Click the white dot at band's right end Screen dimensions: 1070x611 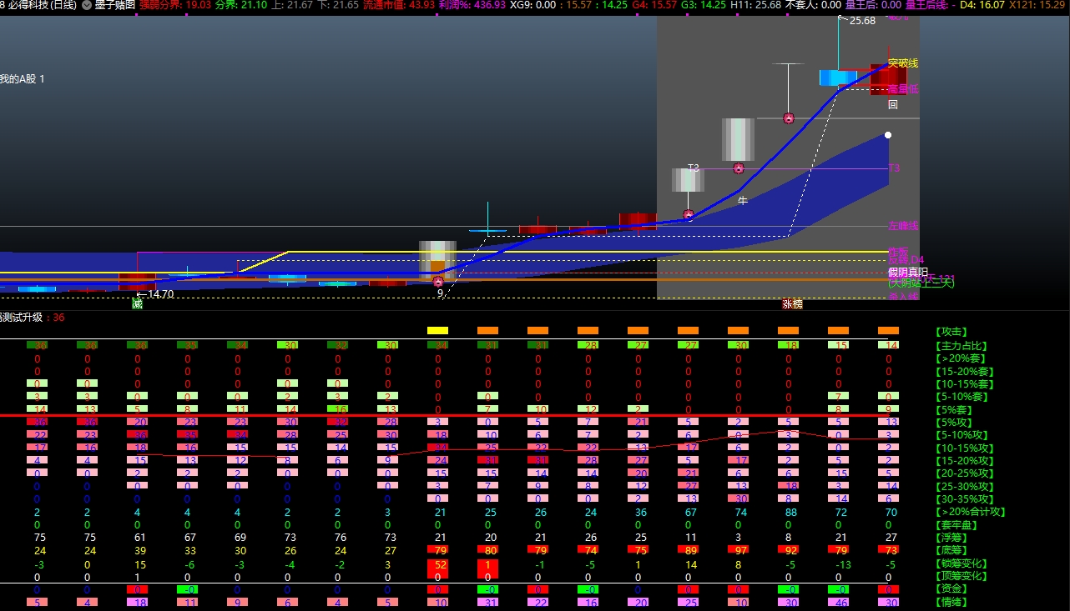(x=888, y=134)
